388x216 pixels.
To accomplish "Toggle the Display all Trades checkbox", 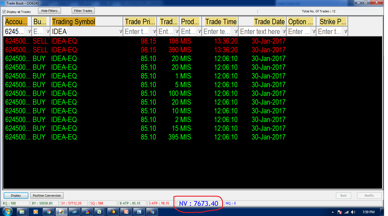I will click(4, 12).
